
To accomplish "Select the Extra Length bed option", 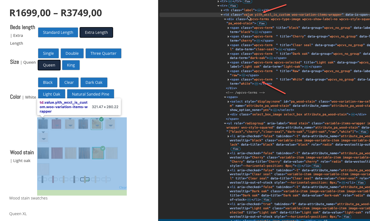I will pos(96,32).
